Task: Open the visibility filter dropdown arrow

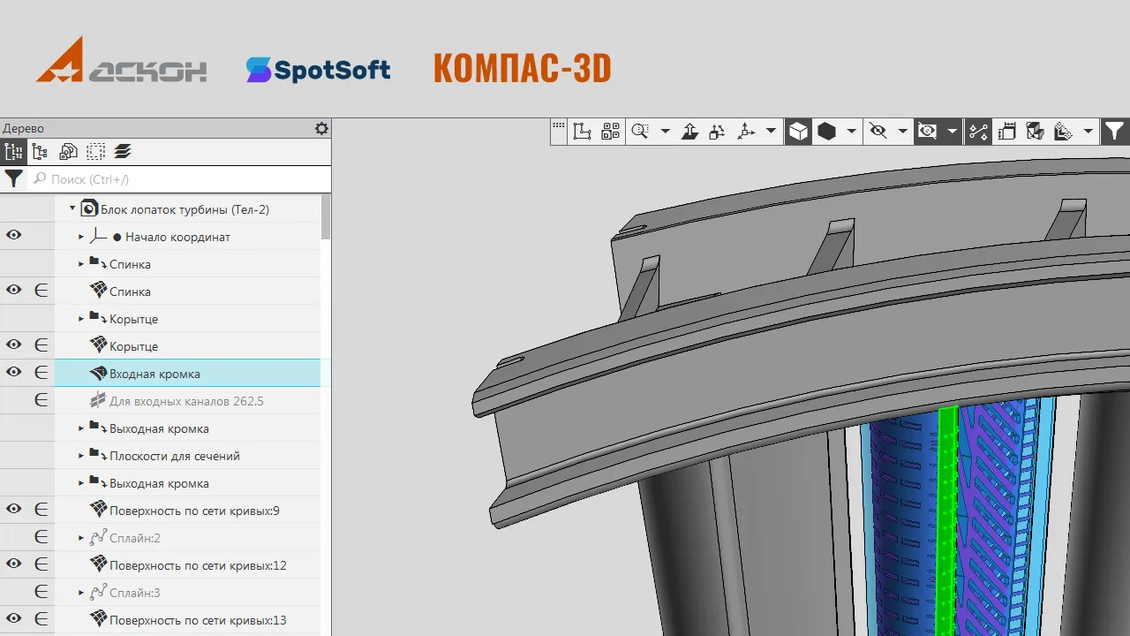Action: click(952, 132)
